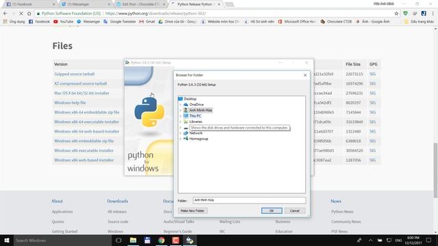Click the Make New Folder button
This screenshot has width=438, height=246.
pyautogui.click(x=192, y=210)
